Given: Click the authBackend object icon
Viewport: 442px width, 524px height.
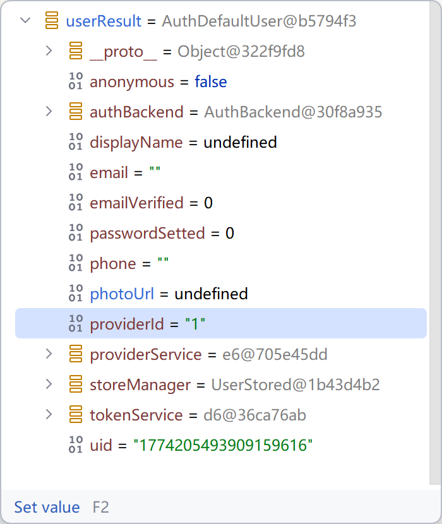Looking at the screenshot, I should pyautogui.click(x=76, y=112).
